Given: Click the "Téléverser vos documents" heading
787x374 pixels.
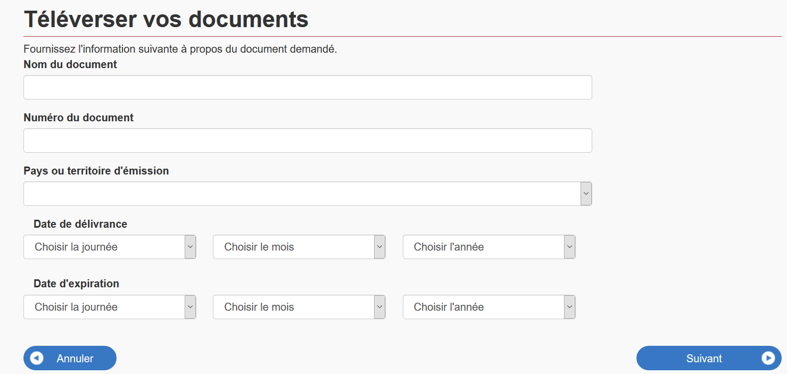Looking at the screenshot, I should pyautogui.click(x=166, y=19).
